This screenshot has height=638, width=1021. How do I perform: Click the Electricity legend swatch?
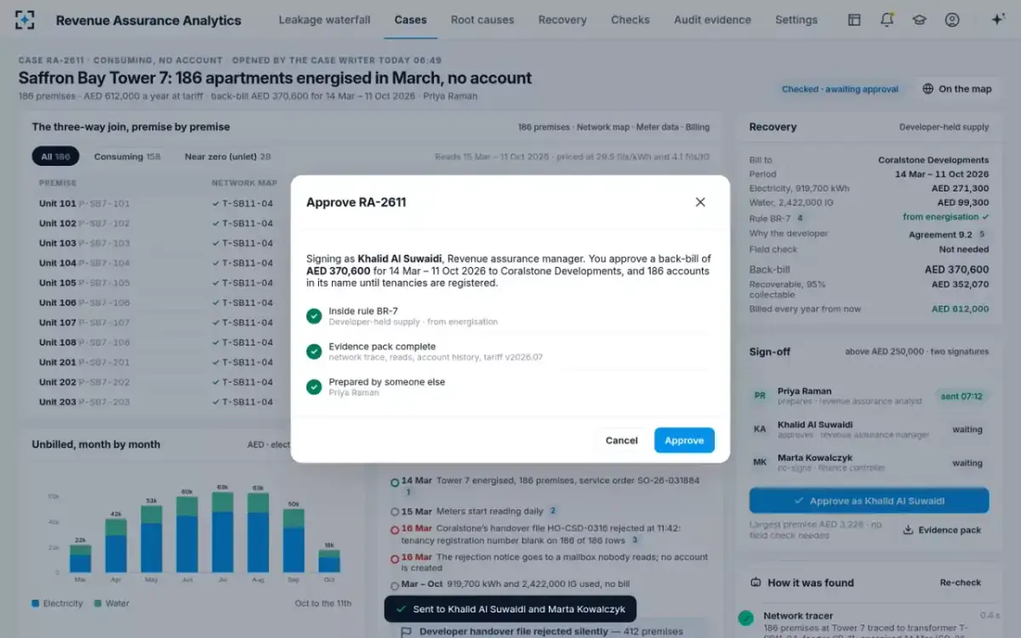[x=36, y=603]
